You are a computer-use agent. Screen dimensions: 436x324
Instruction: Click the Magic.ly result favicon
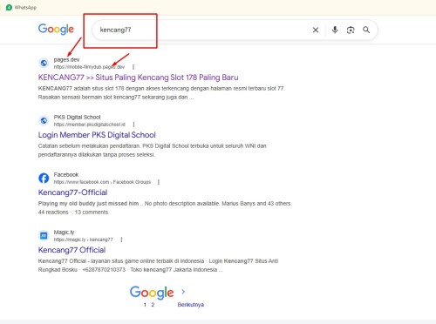click(x=44, y=235)
